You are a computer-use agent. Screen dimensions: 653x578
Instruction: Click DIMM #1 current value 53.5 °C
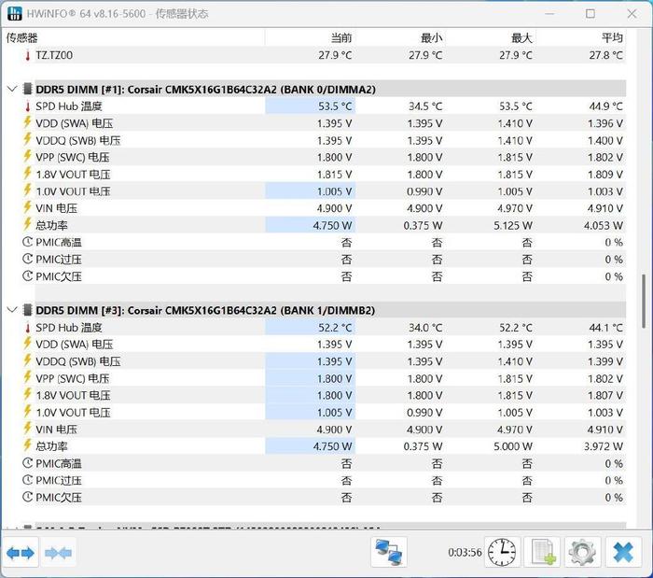[335, 106]
